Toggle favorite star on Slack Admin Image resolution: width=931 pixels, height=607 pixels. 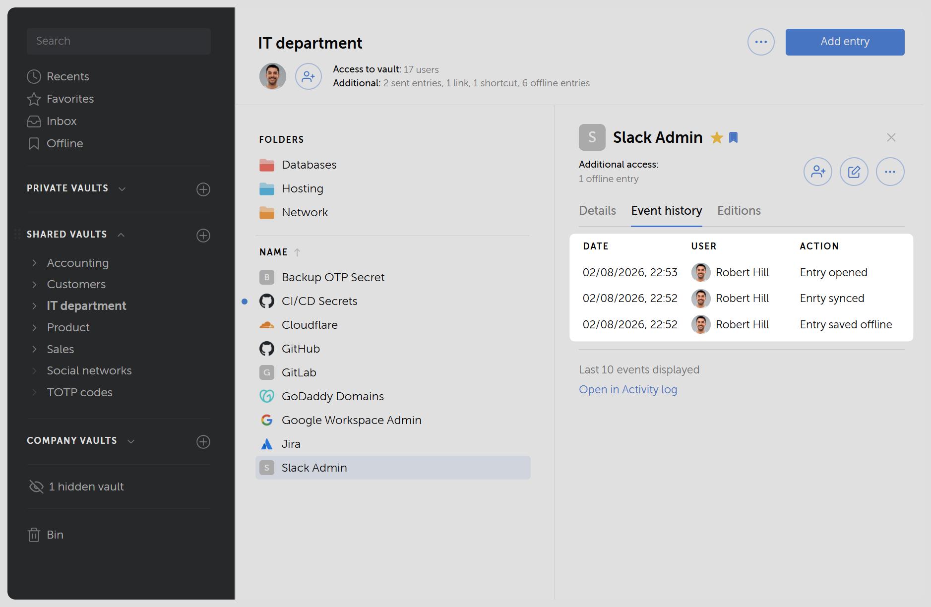(717, 137)
